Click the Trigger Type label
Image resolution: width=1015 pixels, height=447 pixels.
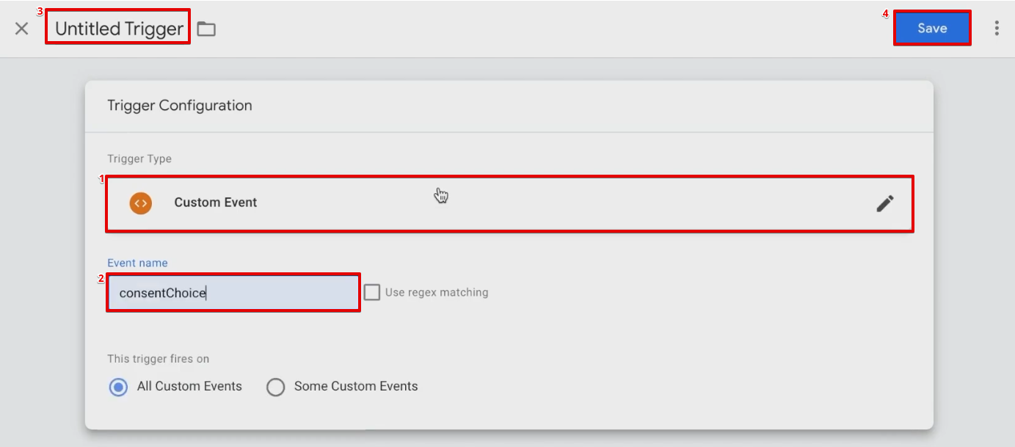139,159
